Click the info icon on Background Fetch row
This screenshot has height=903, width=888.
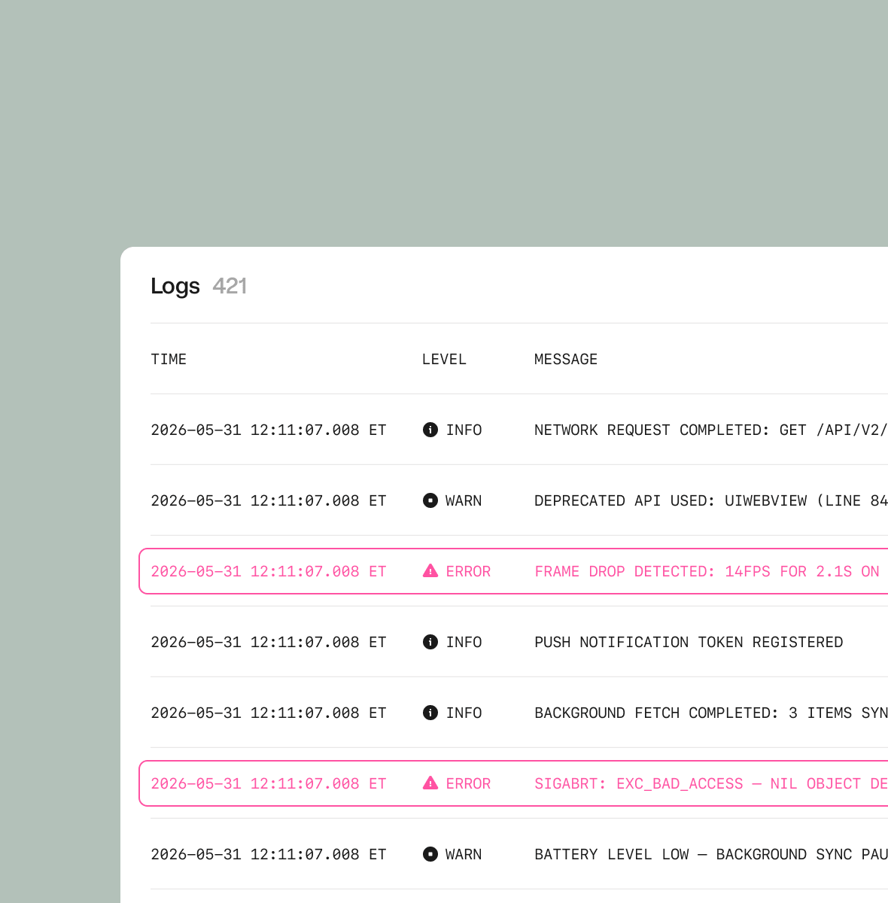point(430,713)
